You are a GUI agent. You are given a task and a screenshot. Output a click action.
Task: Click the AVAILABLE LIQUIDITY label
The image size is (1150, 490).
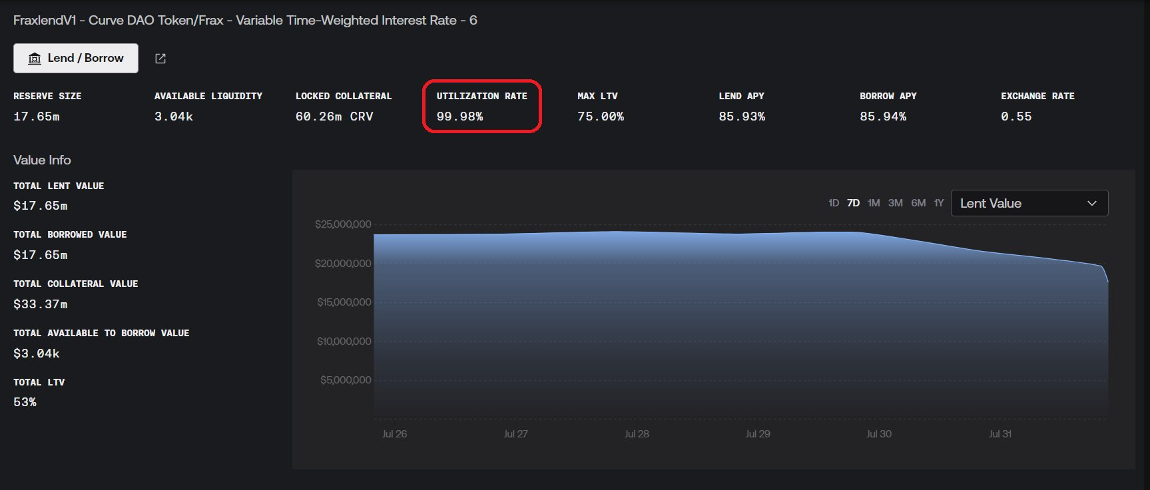[x=208, y=96]
